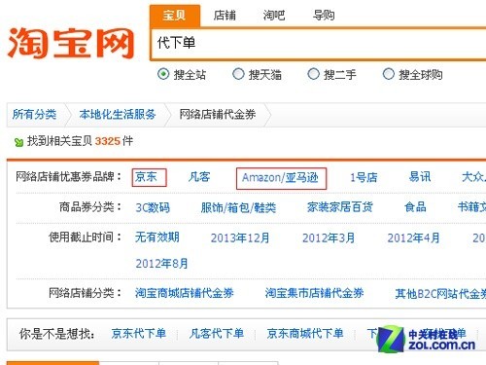This screenshot has width=486, height=365.
Task: Choose the 3C数码 coupon category
Action: pos(153,207)
